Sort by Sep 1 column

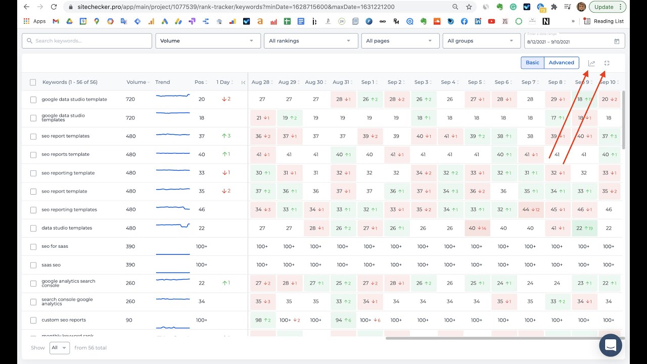pos(369,82)
